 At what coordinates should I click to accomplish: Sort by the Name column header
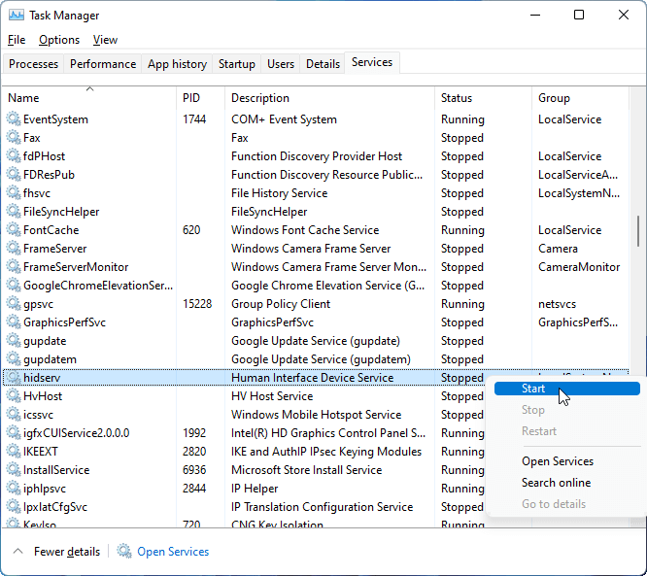tap(89, 98)
